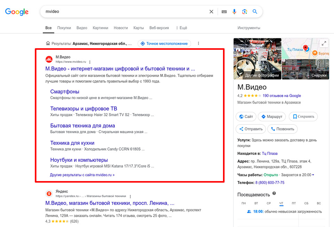Click the Яндекс favicon

[49, 194]
